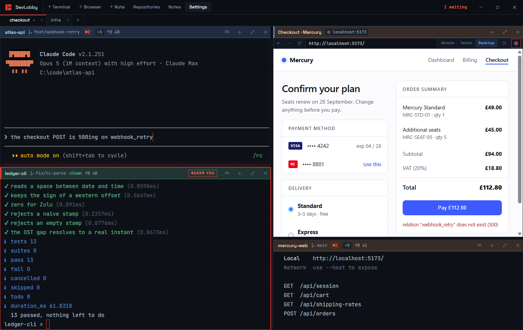Click the browser URL address field
Image resolution: width=523 pixels, height=330 pixels.
[372, 43]
